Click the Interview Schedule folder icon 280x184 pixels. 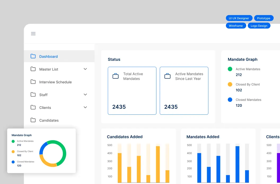33,82
